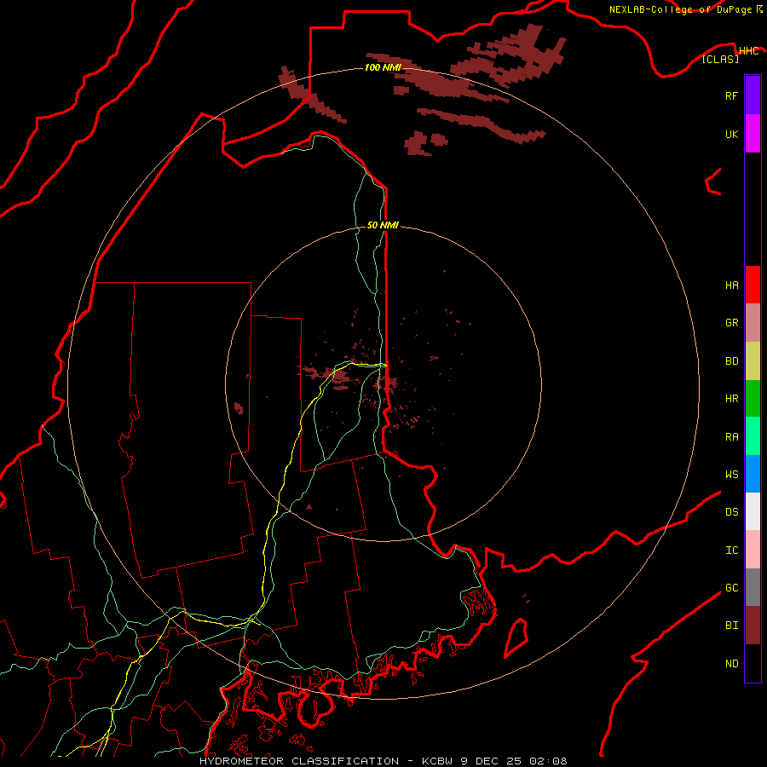Viewport: 767px width, 767px height.
Task: Click the 'RF' legend label text
Action: point(731,95)
